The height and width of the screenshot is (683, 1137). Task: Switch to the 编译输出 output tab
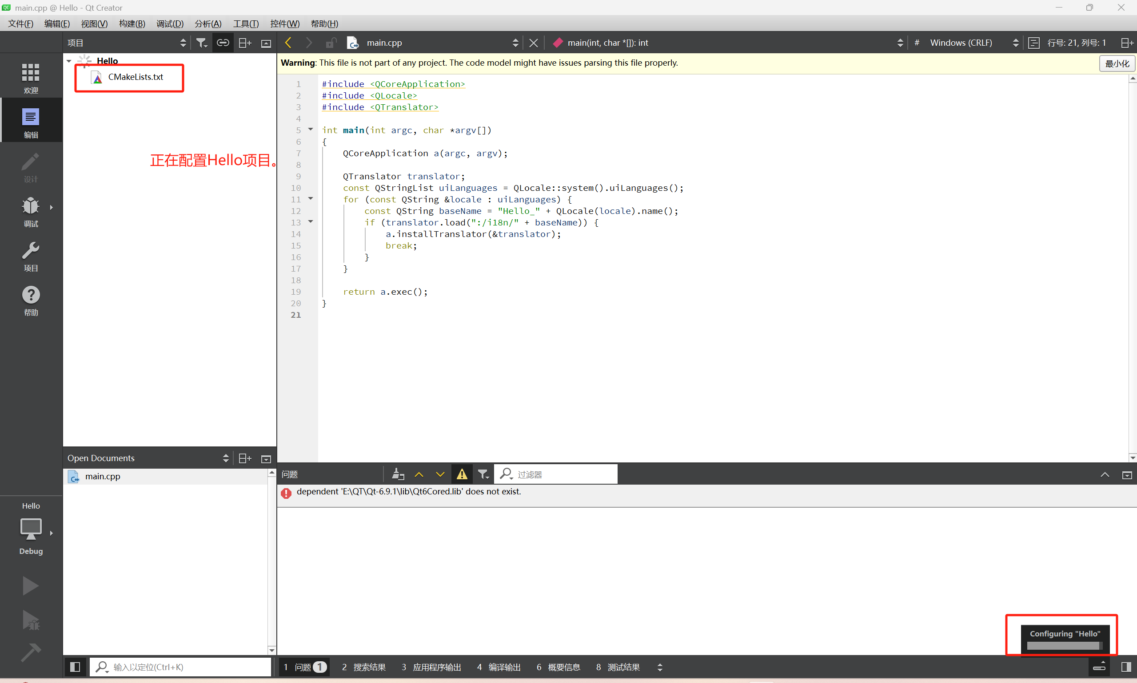coord(499,667)
